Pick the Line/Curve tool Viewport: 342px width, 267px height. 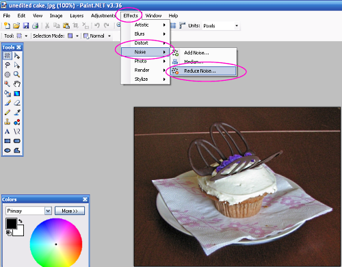tap(17, 131)
